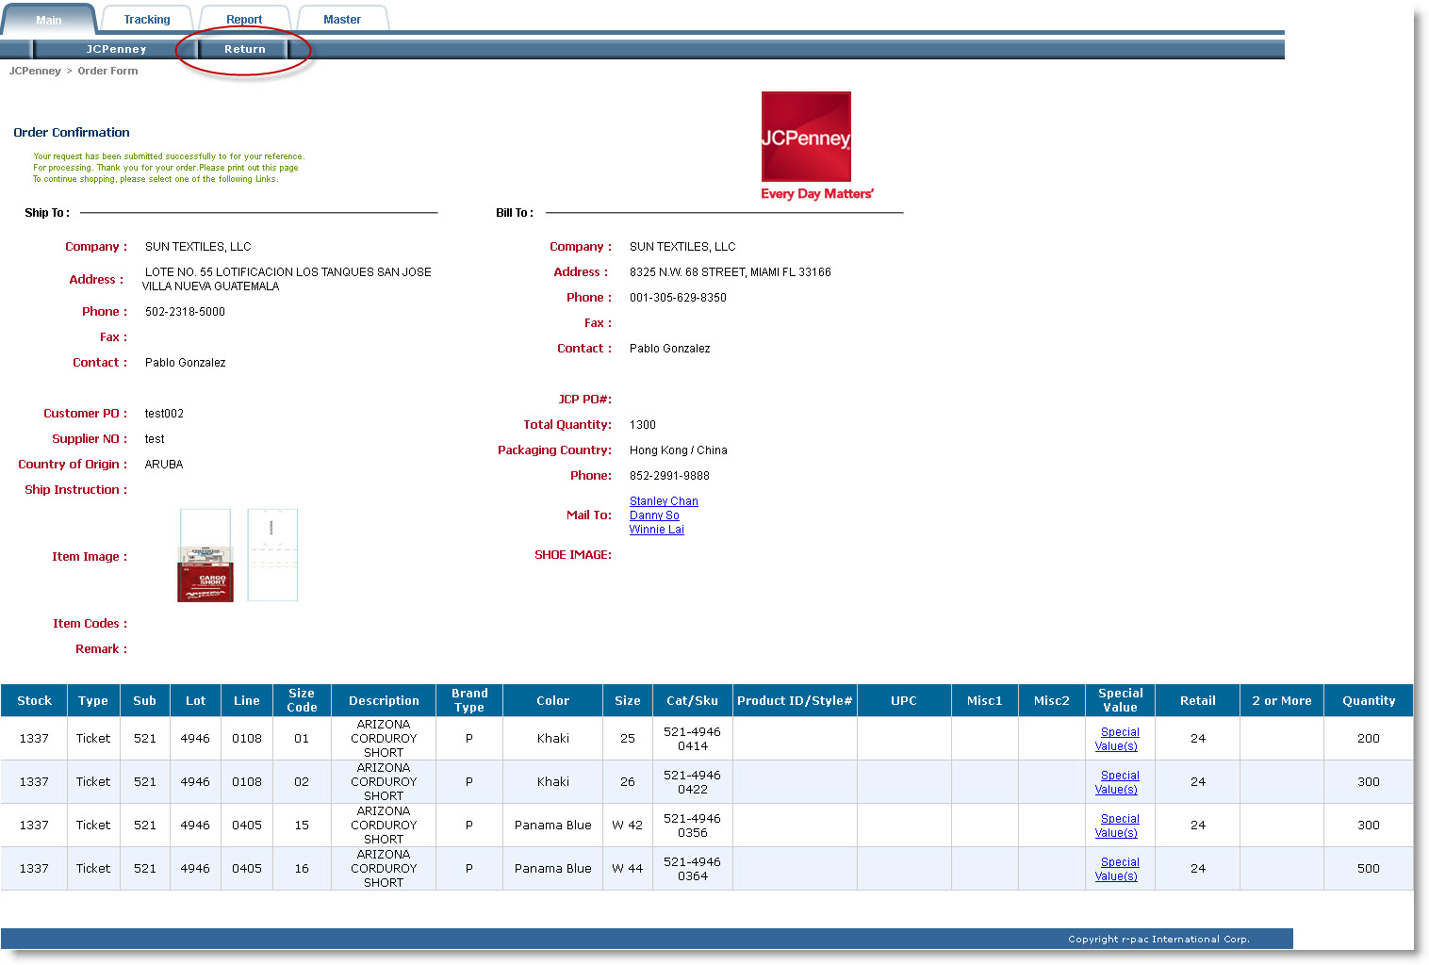Click the Product ID/Style# column header
Viewport: 1429px width, 965px height.
pos(795,700)
